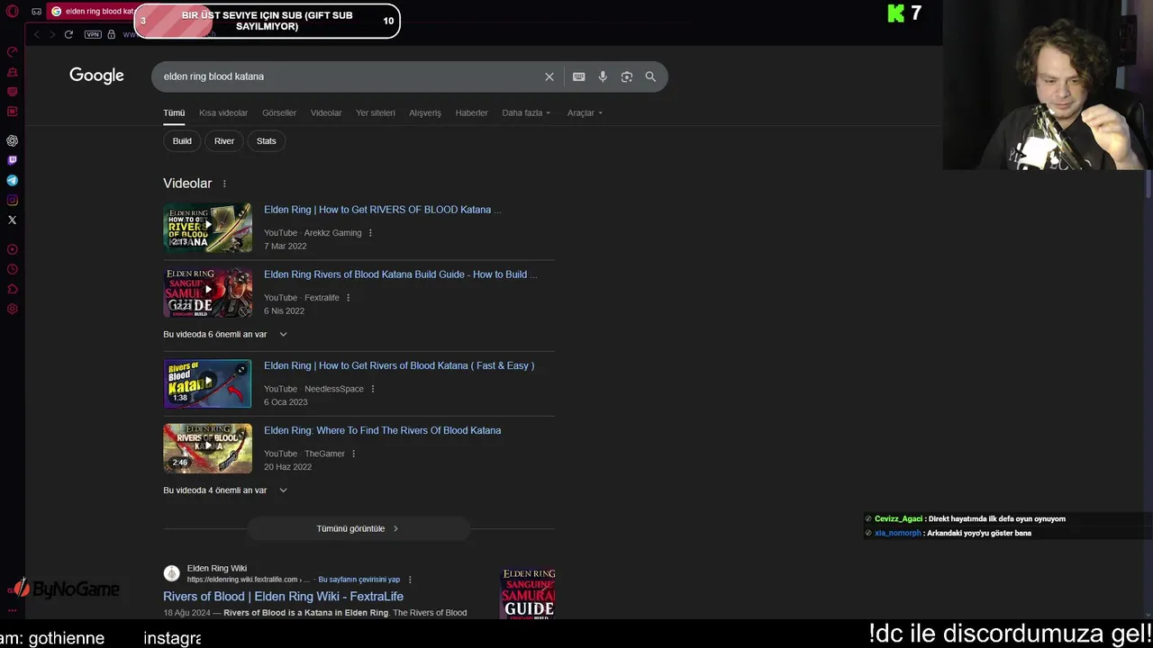Play the TheGamer 2:46 video thumbnail
The height and width of the screenshot is (648, 1153).
coord(207,449)
